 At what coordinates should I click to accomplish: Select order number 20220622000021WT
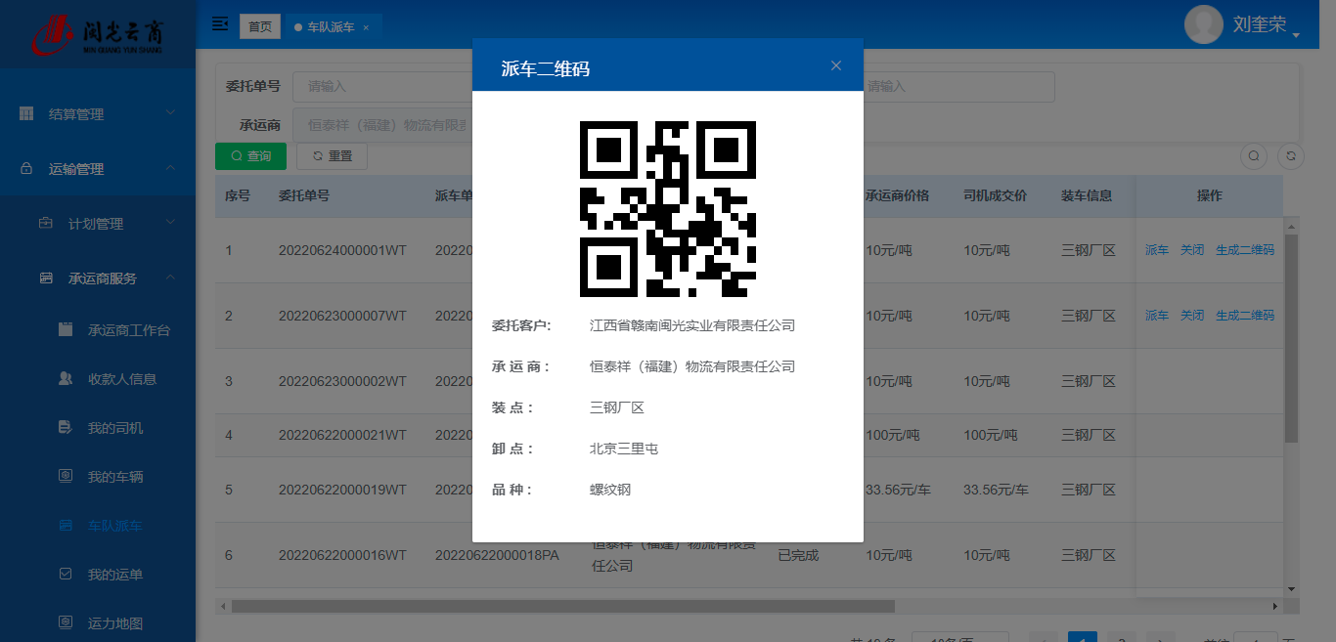point(342,435)
